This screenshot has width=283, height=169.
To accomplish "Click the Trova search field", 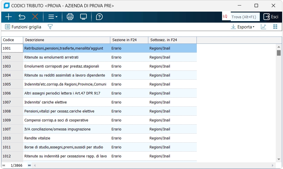I will click(x=245, y=17).
